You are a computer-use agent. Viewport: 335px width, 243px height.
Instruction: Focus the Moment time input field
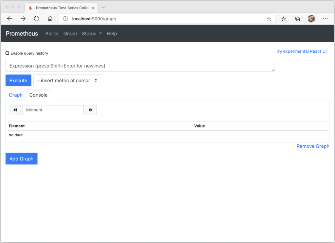coord(53,110)
